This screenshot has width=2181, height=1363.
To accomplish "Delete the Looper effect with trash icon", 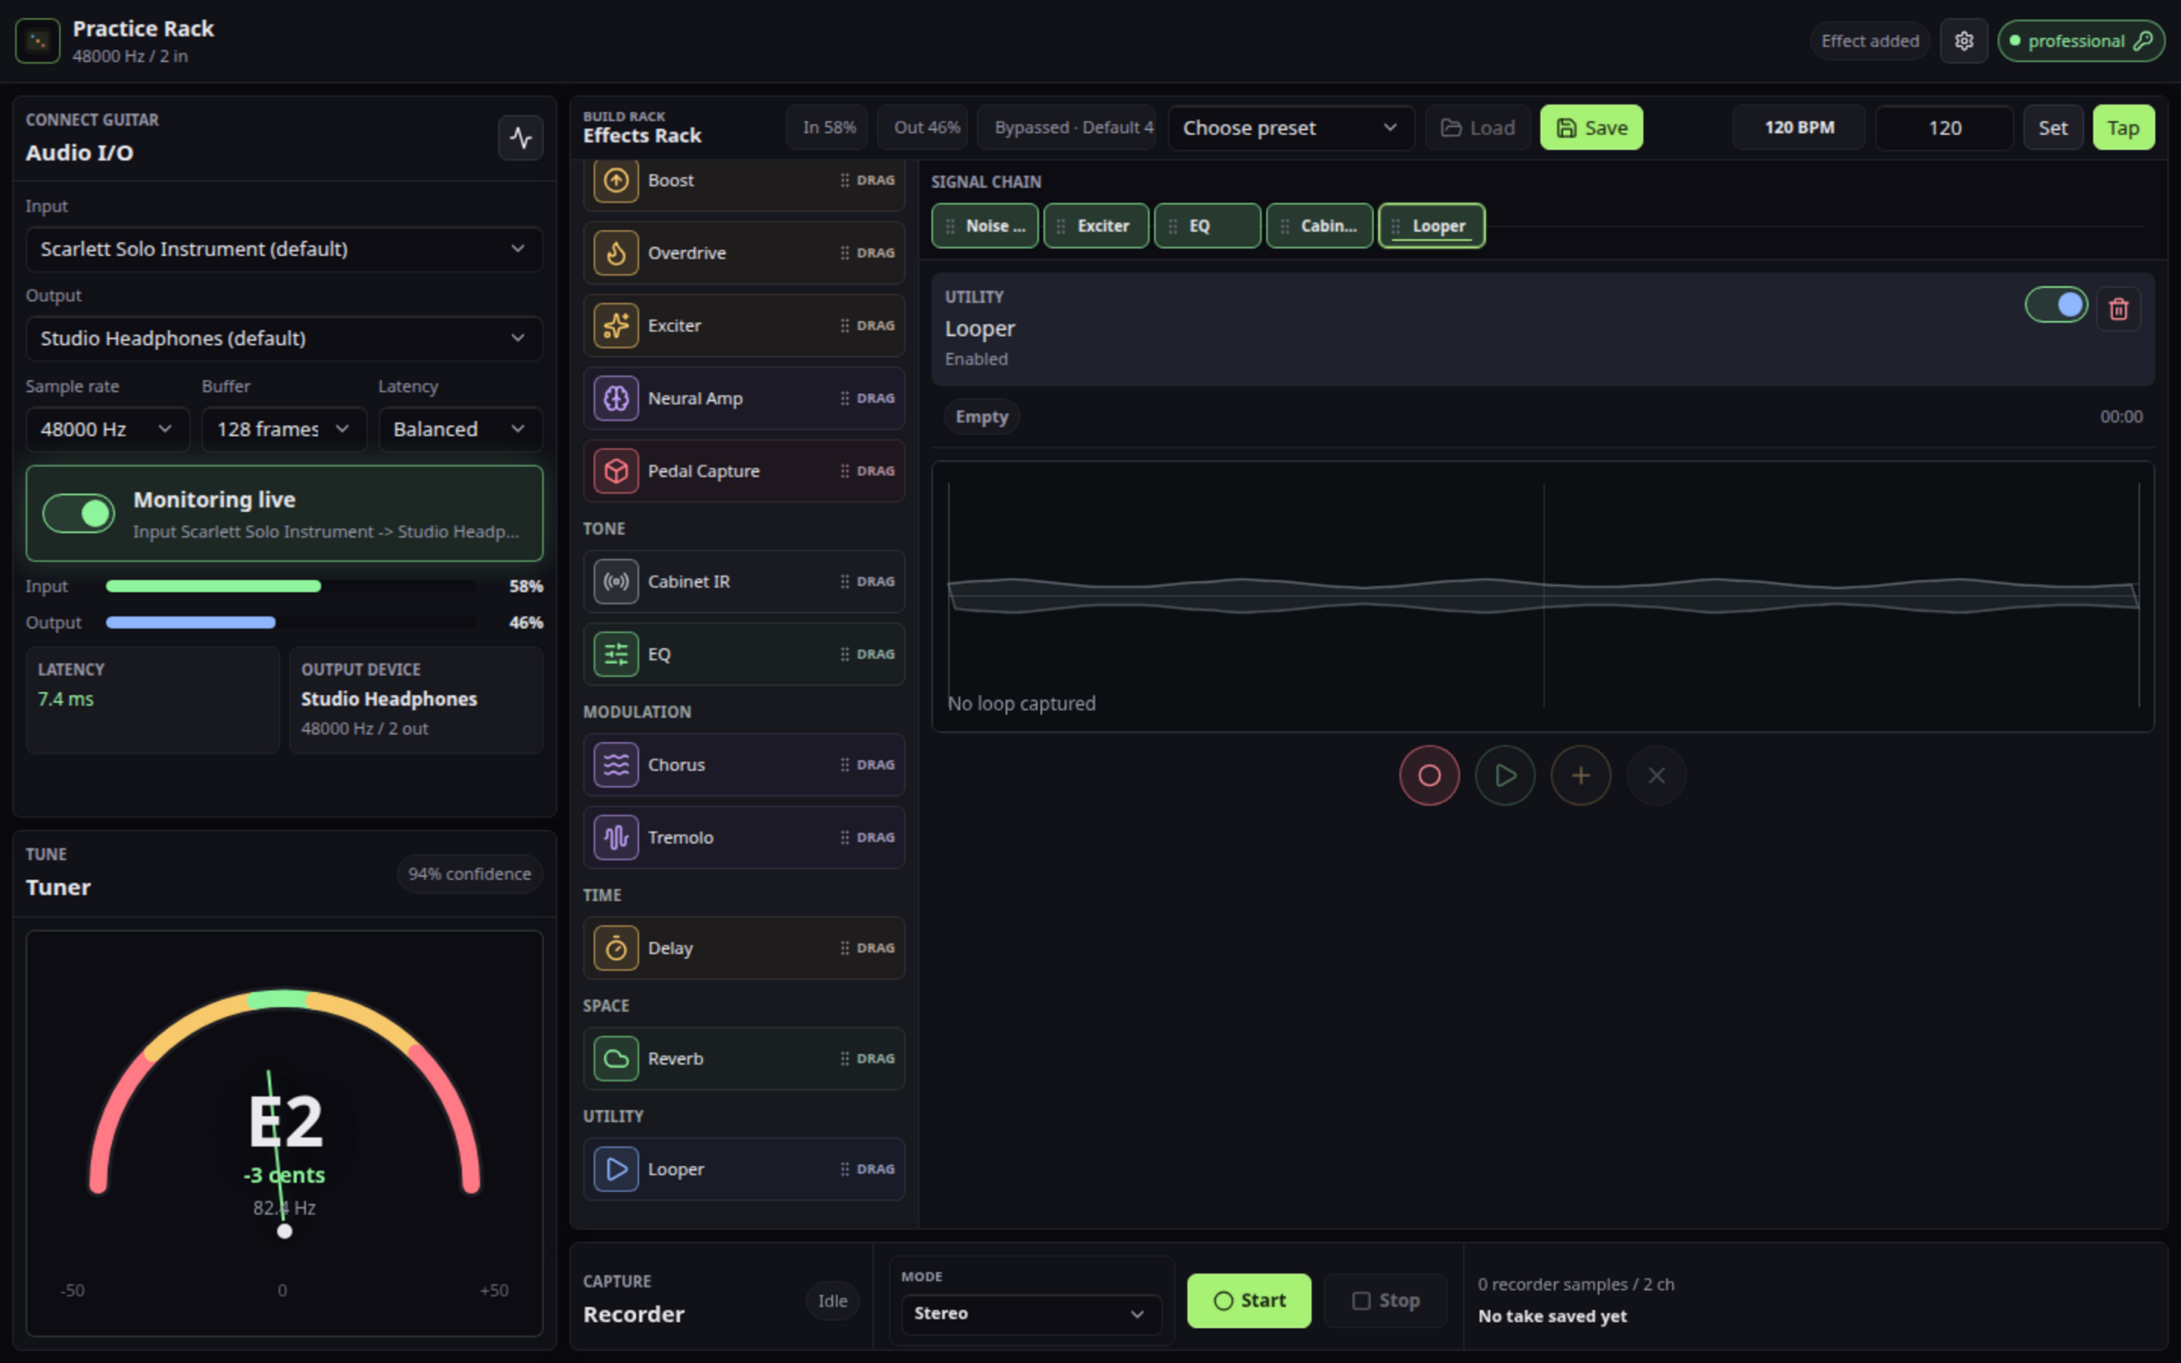I will [x=2118, y=309].
